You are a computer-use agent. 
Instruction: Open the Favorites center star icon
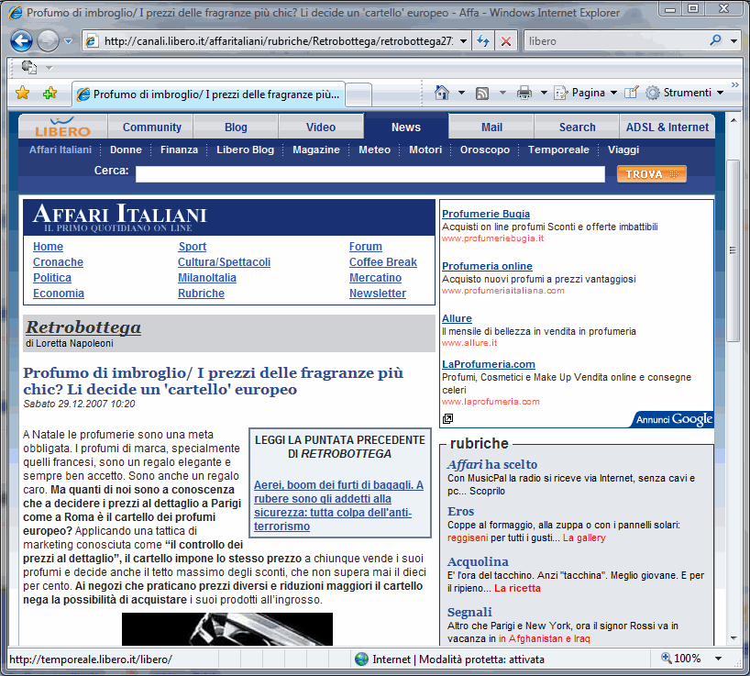(20, 93)
